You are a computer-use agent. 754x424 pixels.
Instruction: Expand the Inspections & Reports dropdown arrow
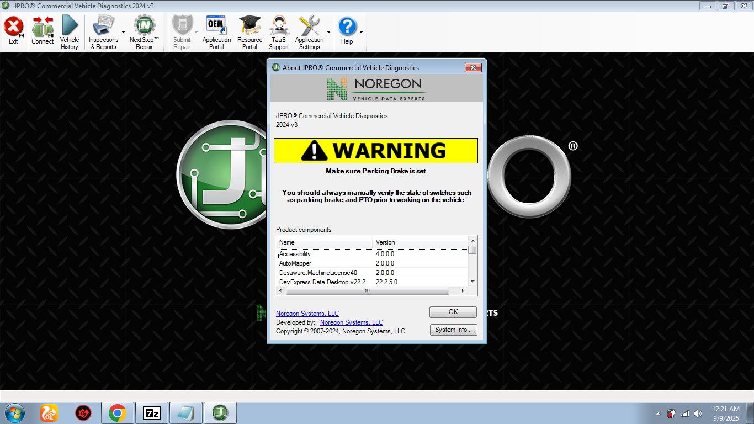click(x=123, y=33)
